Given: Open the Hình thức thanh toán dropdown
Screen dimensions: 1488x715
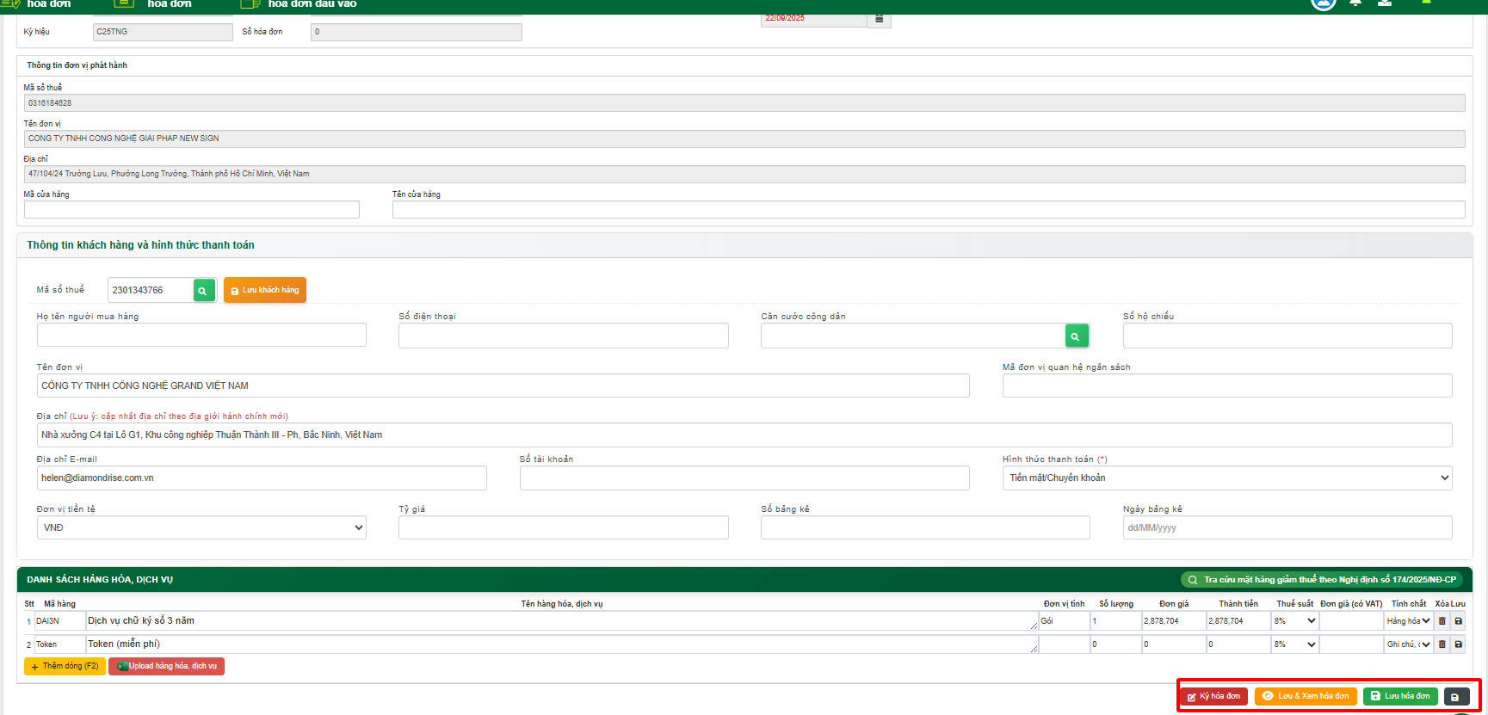Looking at the screenshot, I should point(1226,478).
